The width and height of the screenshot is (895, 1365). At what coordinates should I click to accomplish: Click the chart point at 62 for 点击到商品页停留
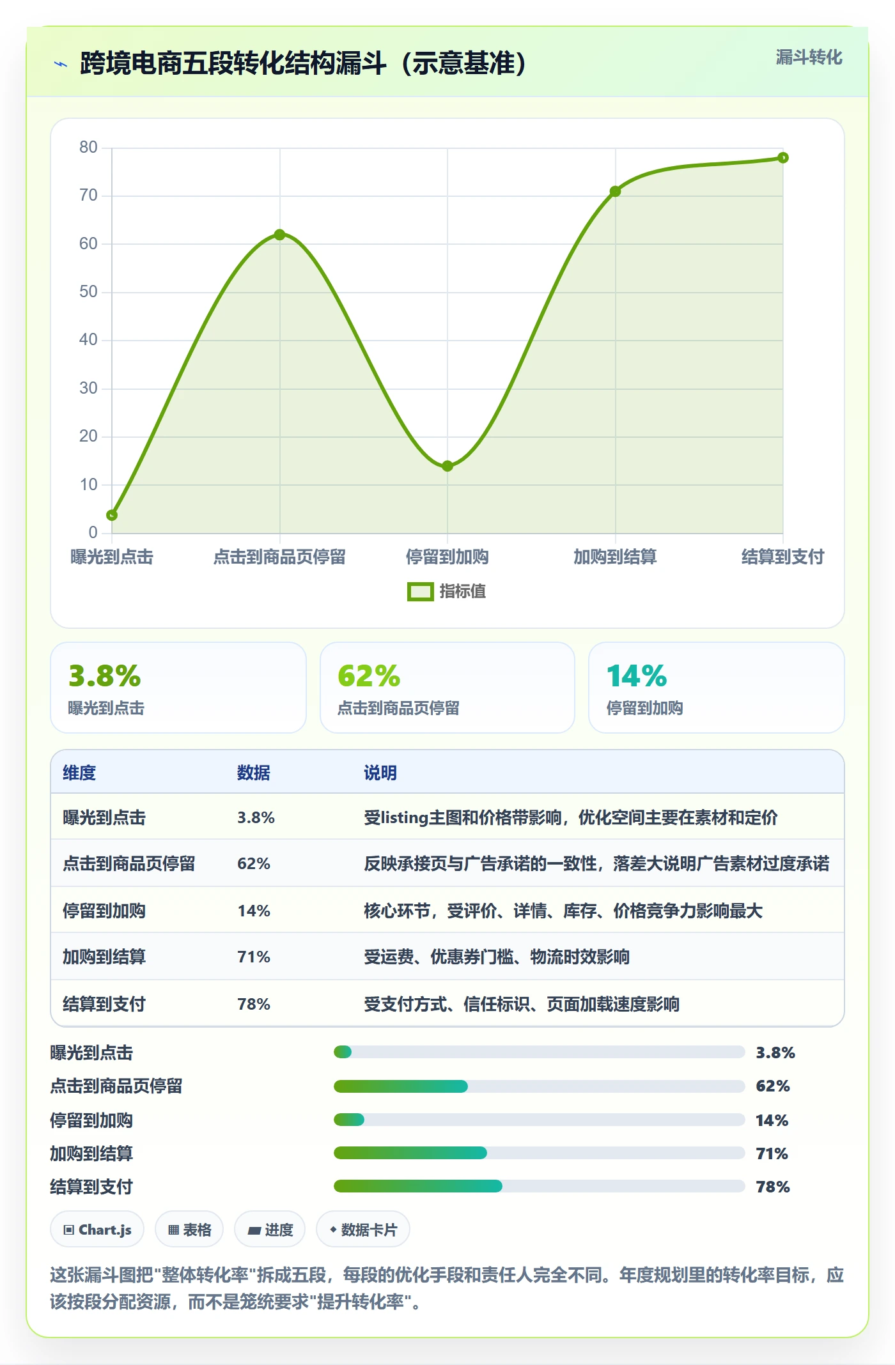tap(279, 235)
